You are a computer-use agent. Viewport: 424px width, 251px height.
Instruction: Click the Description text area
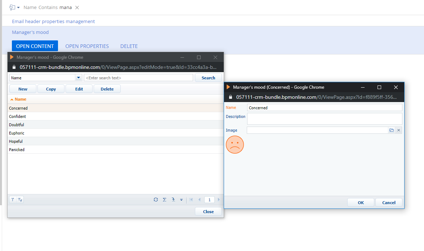[325, 119]
